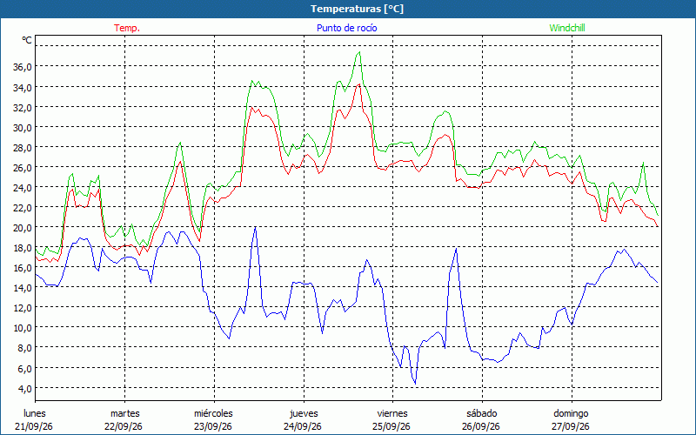Click the jueves day label
Viewport: 696px width, 435px height.
click(304, 413)
